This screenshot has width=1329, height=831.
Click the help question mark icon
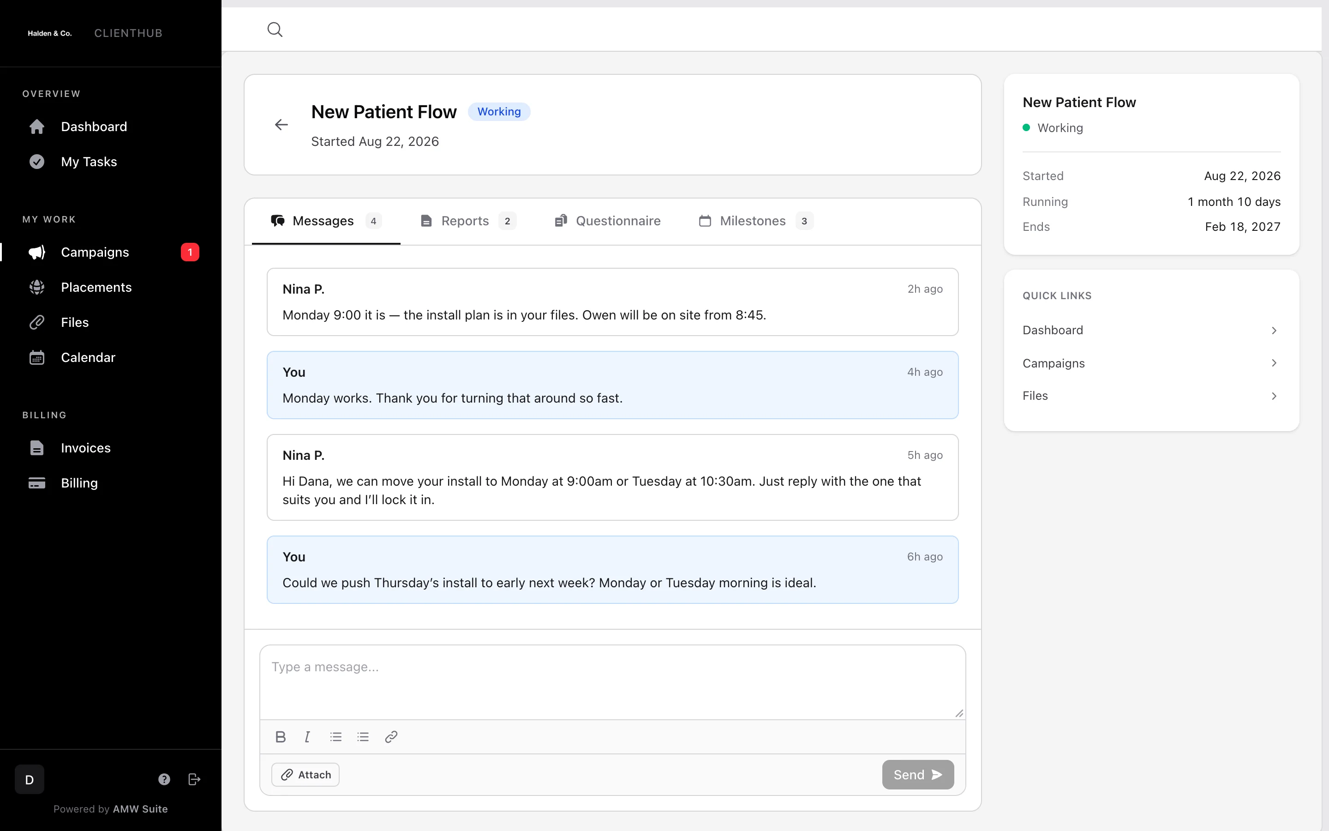(164, 779)
